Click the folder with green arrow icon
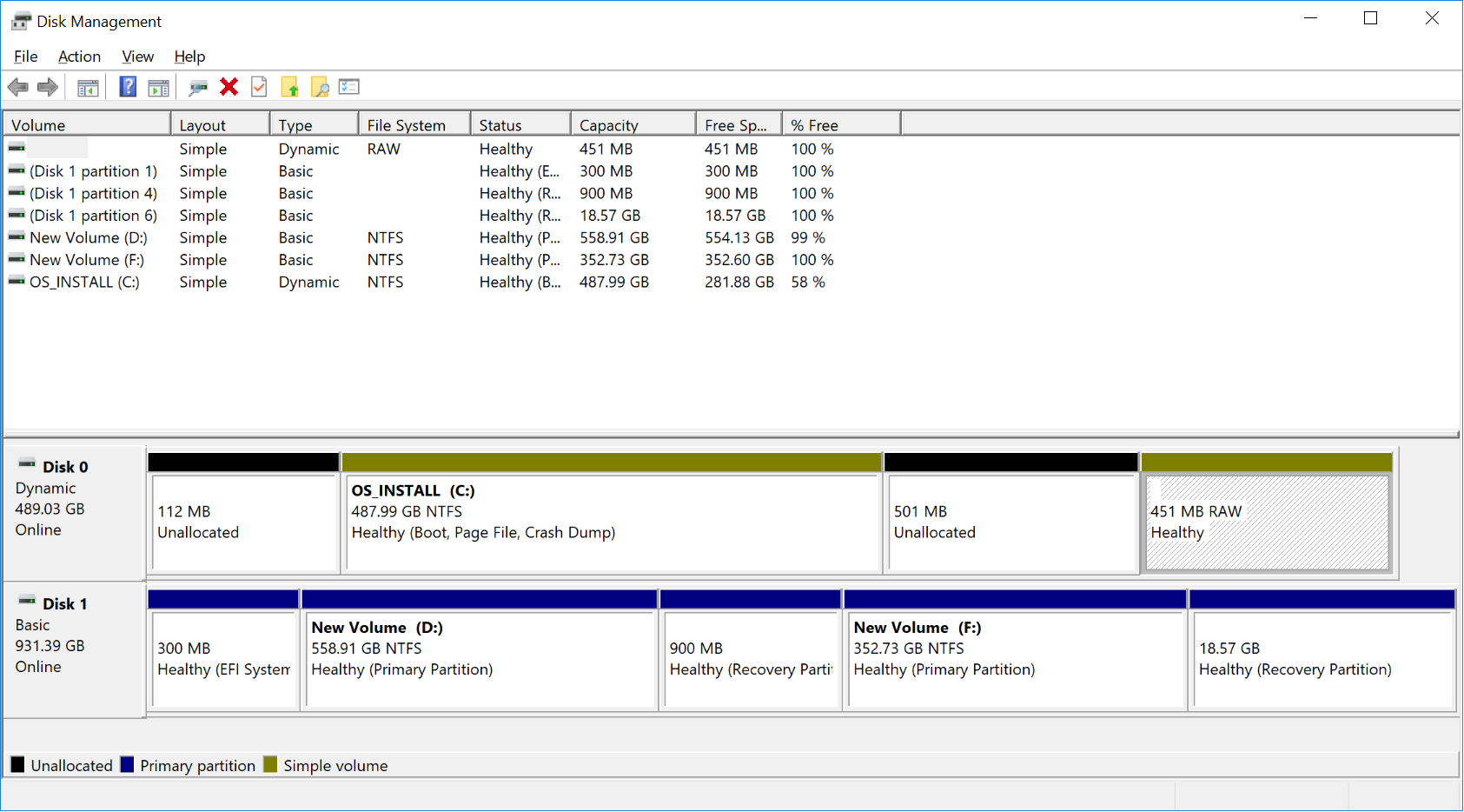Viewport: 1464px width, 812px height. tap(290, 87)
